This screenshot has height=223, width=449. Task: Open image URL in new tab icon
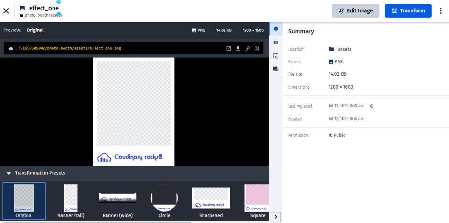228,48
